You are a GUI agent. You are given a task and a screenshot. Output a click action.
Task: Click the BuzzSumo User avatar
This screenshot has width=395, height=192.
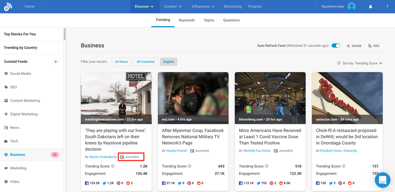pyautogui.click(x=351, y=7)
